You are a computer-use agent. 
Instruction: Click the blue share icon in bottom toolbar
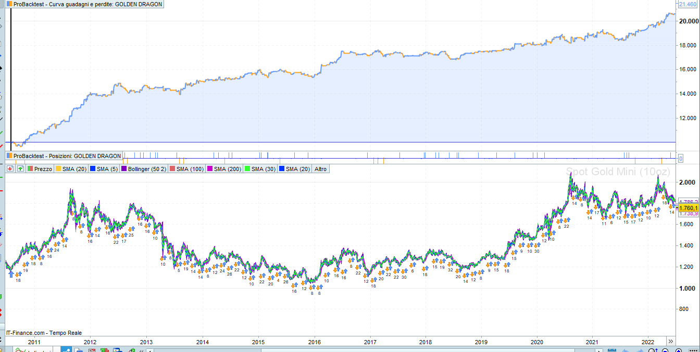point(67,350)
